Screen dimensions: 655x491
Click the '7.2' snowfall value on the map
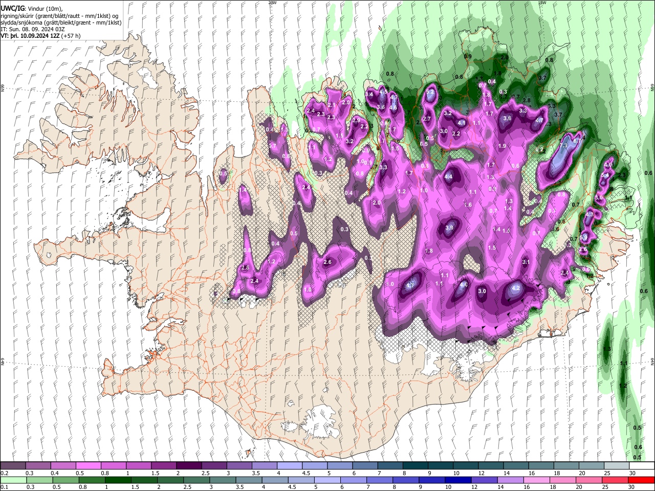563,146
